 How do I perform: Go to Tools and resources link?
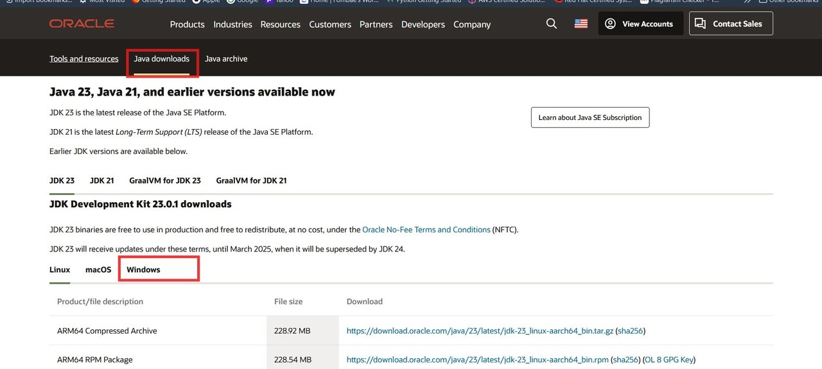[84, 58]
